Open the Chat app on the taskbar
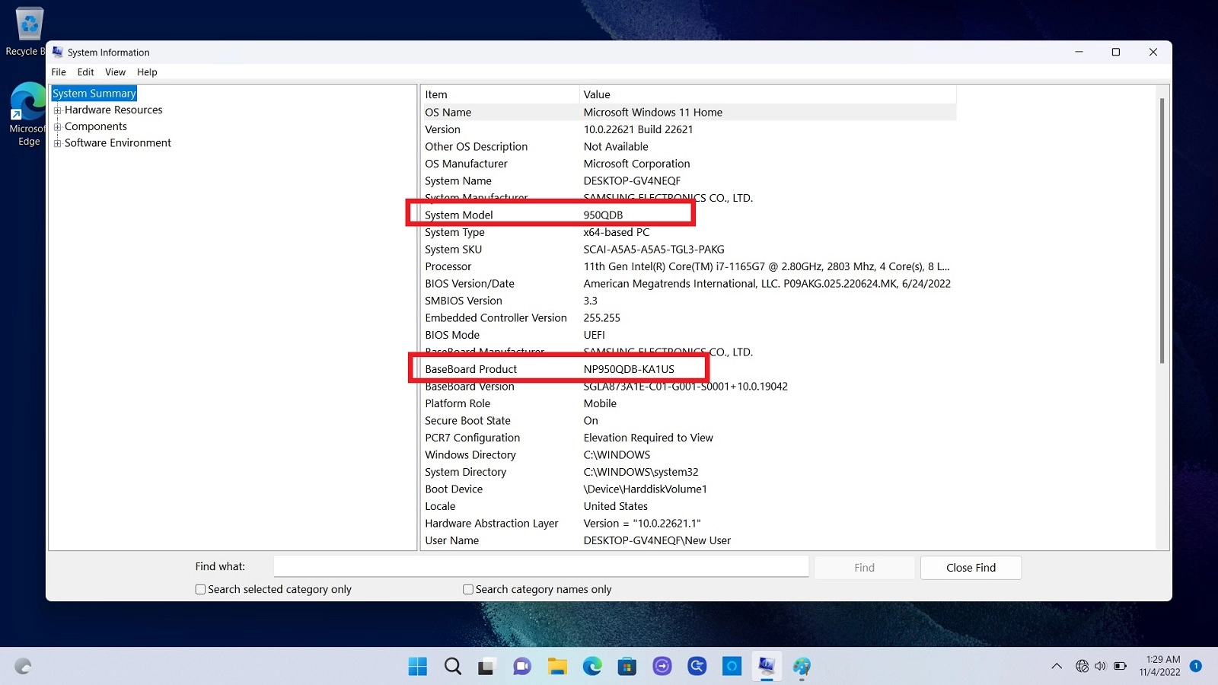1218x685 pixels. 521,667
